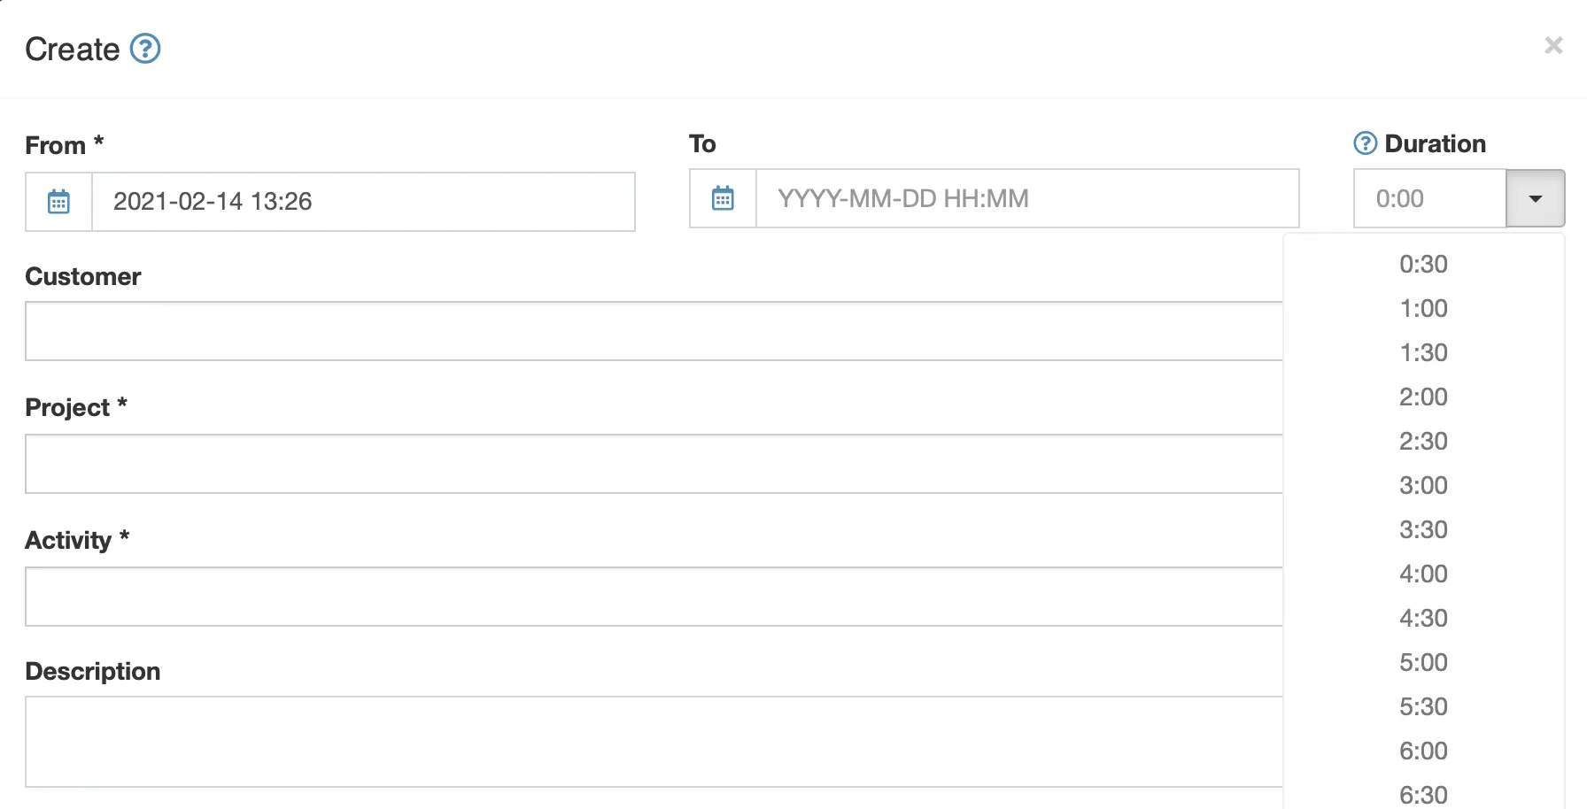Screen dimensions: 1587x809
Task: Open the From date calendar picker
Action: 58,202
